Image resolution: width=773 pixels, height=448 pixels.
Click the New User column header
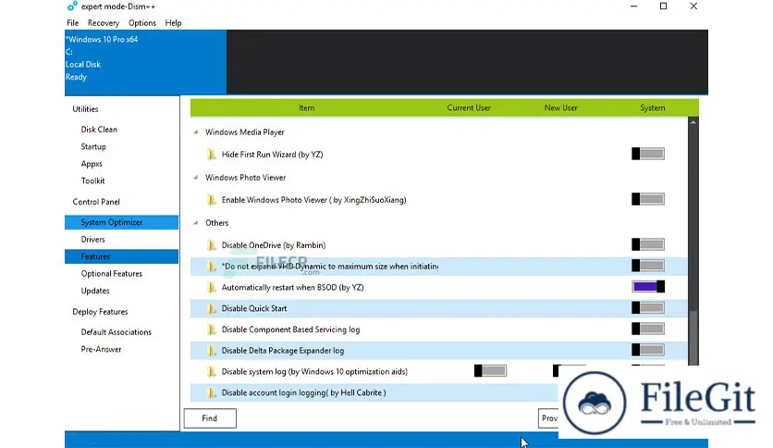click(560, 108)
